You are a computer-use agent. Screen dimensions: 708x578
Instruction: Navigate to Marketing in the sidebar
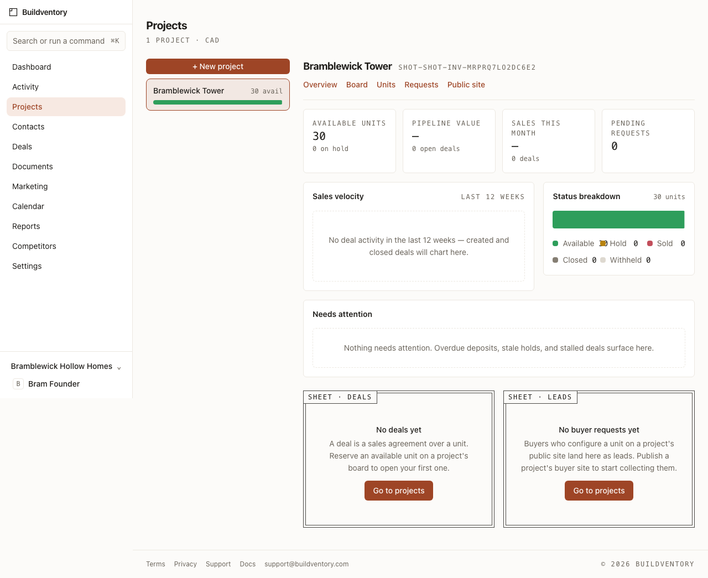pyautogui.click(x=66, y=186)
